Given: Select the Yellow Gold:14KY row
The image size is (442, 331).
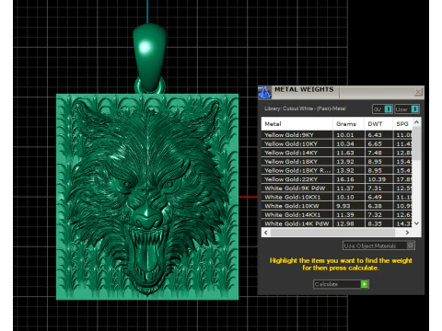Looking at the screenshot, I should (x=337, y=153).
